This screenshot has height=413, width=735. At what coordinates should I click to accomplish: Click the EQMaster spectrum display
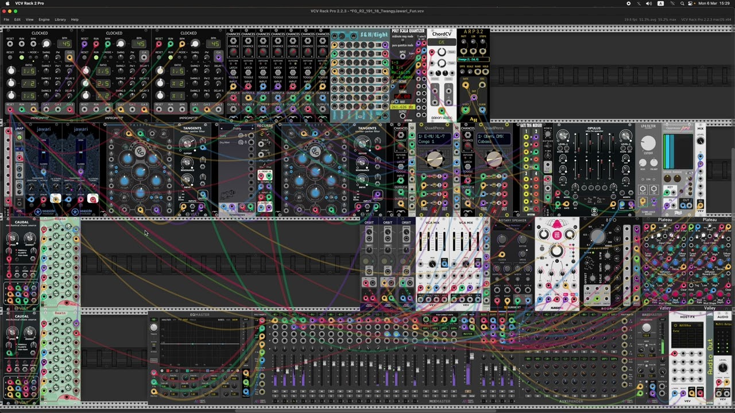tap(199, 343)
